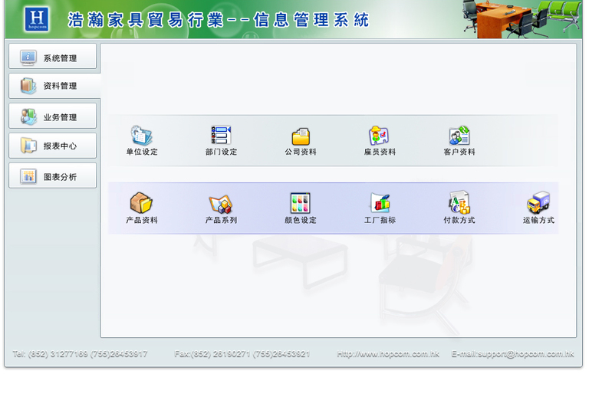This screenshot has width=589, height=400.
Task: Select the 资料管理 sidebar menu
Action: (53, 86)
